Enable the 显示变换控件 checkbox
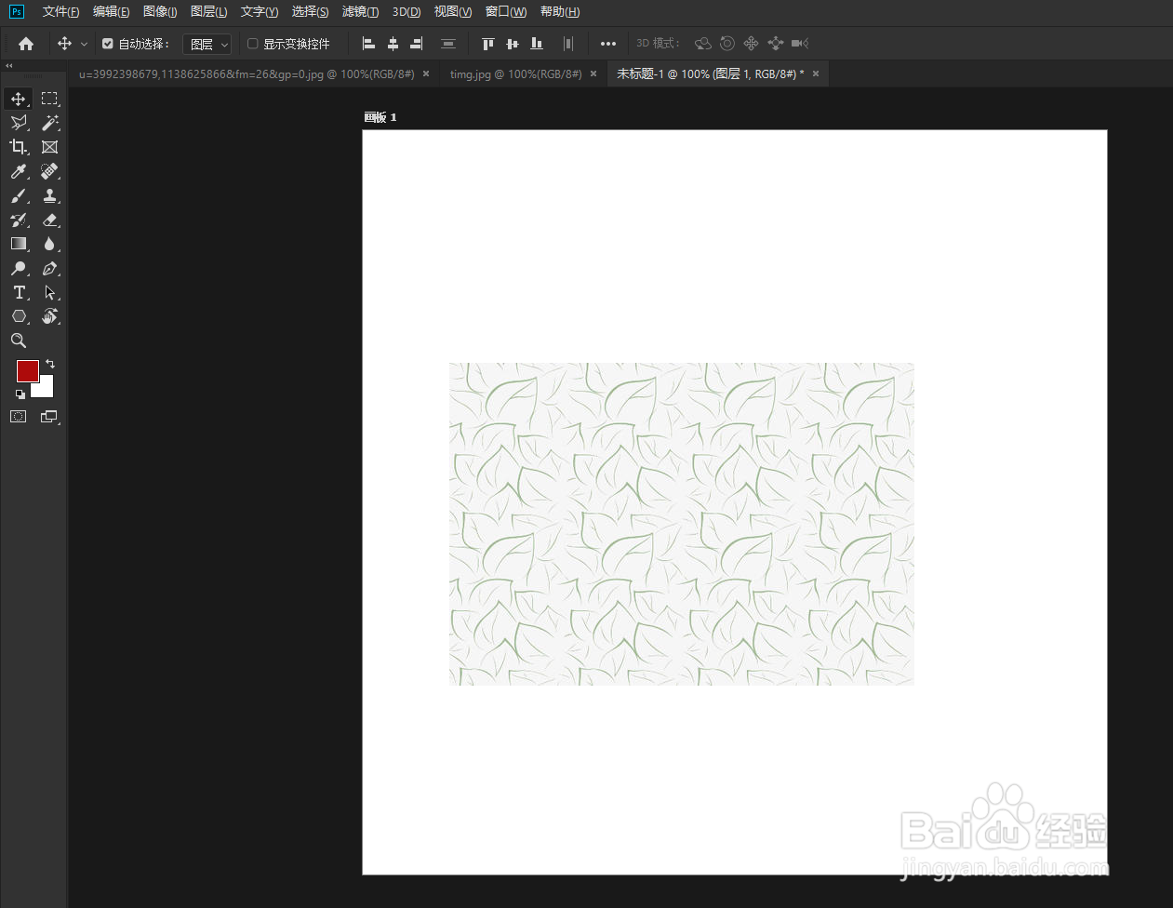Screen dimensions: 1173x908 point(252,44)
